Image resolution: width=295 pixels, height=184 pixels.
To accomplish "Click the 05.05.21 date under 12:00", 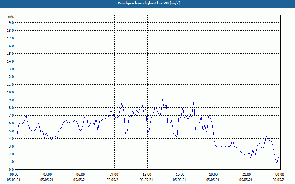I will click(146, 180).
